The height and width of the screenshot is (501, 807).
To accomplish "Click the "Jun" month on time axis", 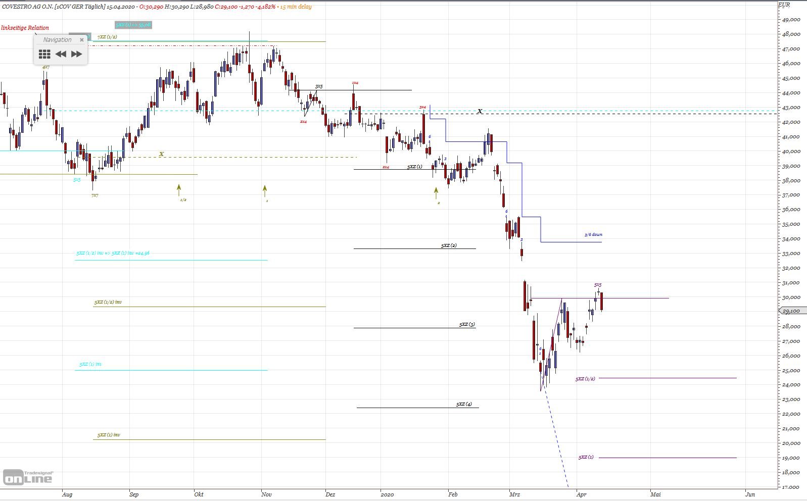I will pos(750,494).
